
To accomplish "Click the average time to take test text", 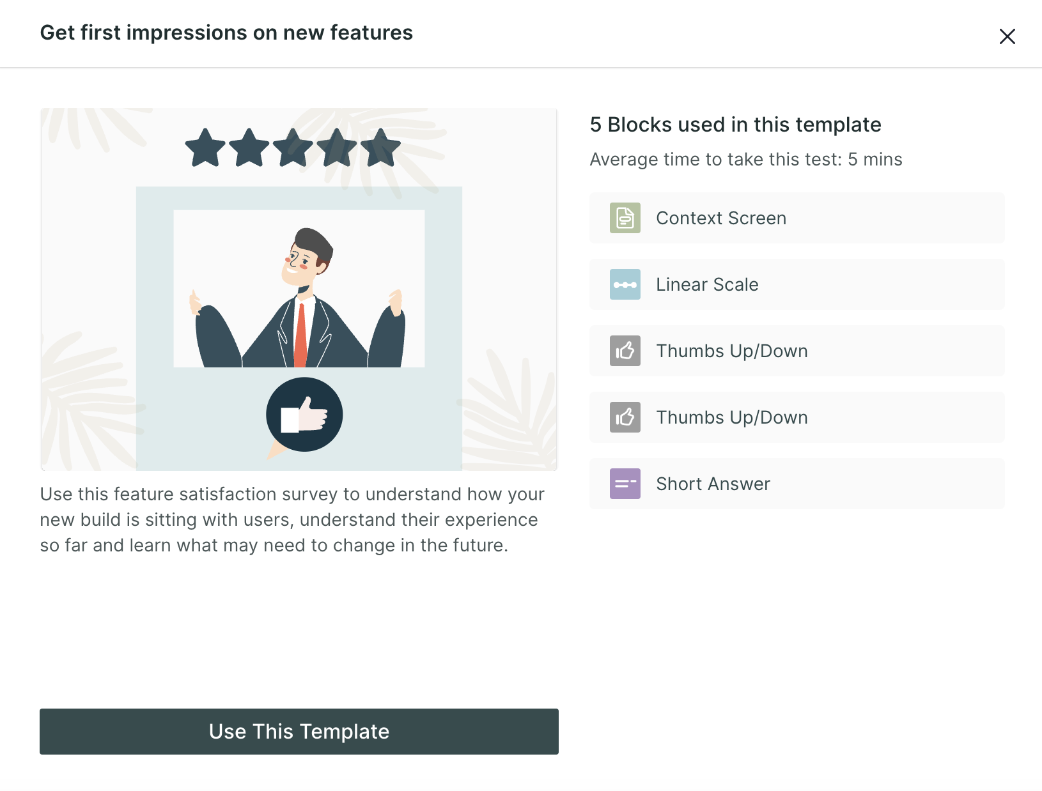I will coord(746,159).
